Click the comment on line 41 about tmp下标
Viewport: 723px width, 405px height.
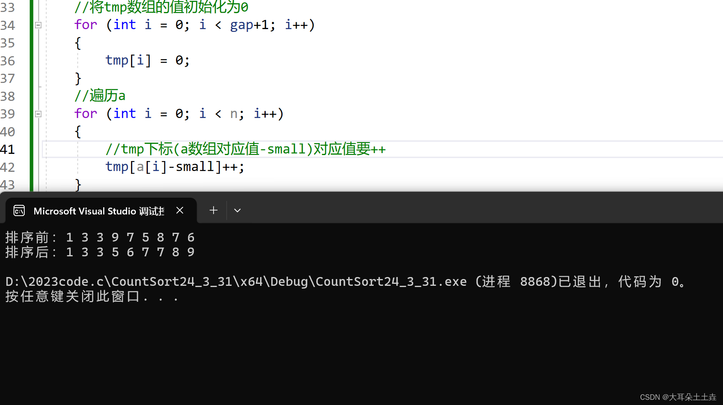coord(245,149)
